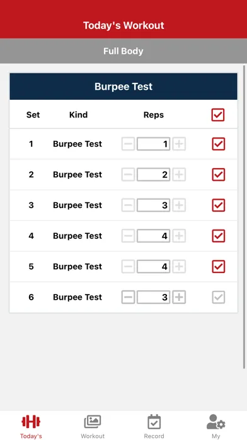The height and width of the screenshot is (440, 247).
Task: Uncheck the set 5 completion checkbox
Action: (x=219, y=267)
